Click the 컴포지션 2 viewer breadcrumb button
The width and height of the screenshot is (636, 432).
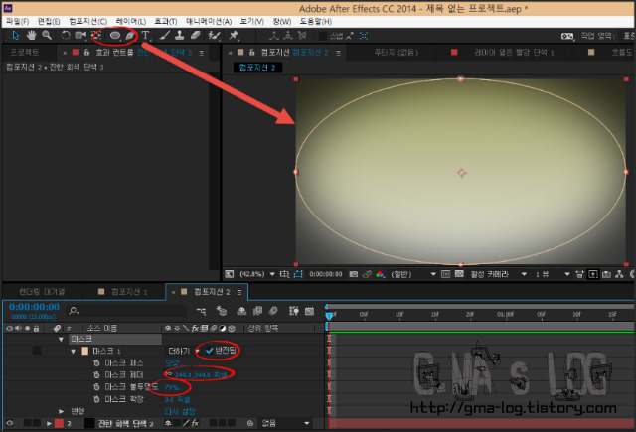257,68
